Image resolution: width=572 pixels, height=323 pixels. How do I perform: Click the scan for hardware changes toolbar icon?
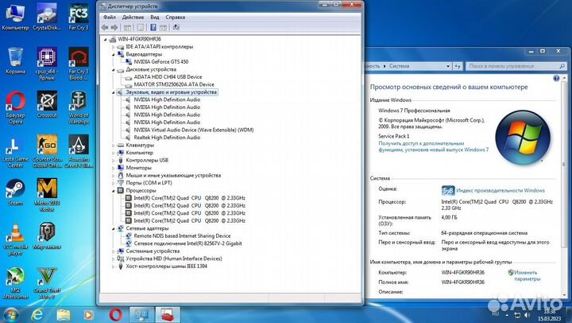(175, 27)
